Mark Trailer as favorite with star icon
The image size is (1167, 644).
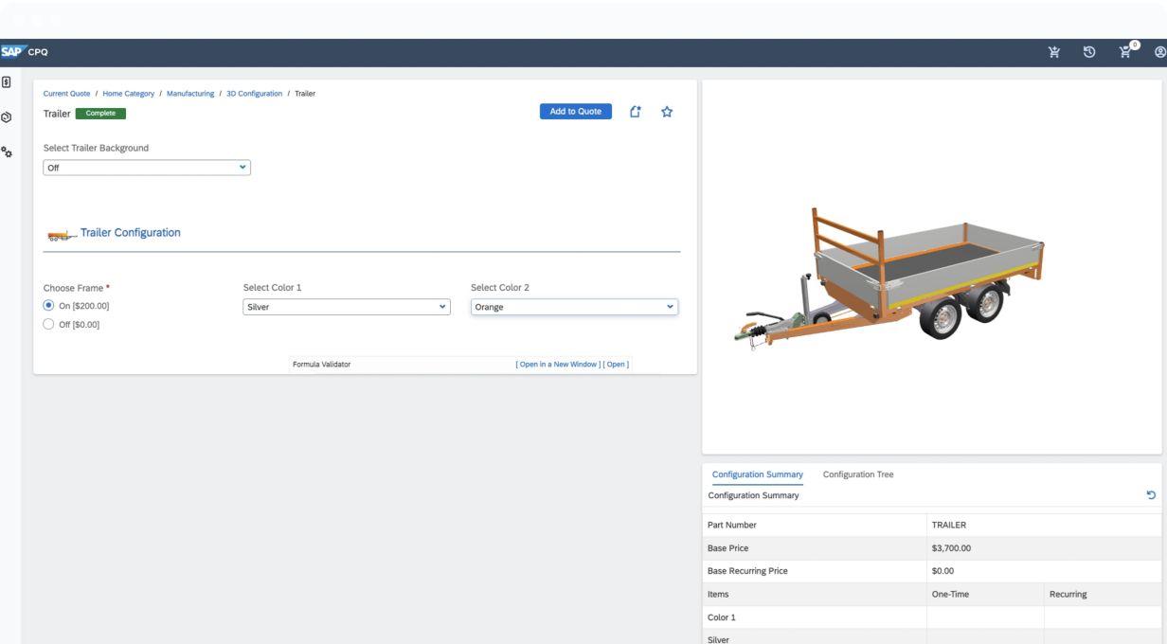[x=667, y=112]
